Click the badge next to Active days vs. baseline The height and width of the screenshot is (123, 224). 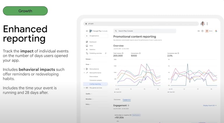136,115
